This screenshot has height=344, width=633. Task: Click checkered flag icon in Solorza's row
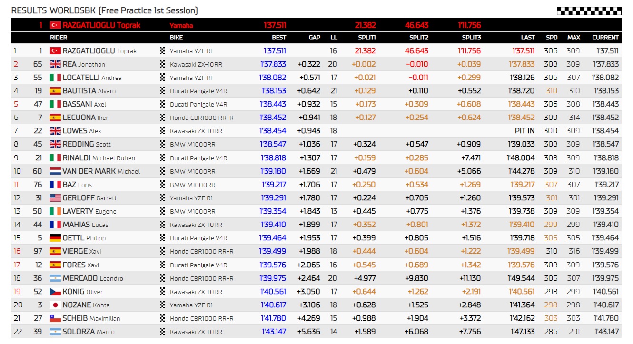[163, 331]
